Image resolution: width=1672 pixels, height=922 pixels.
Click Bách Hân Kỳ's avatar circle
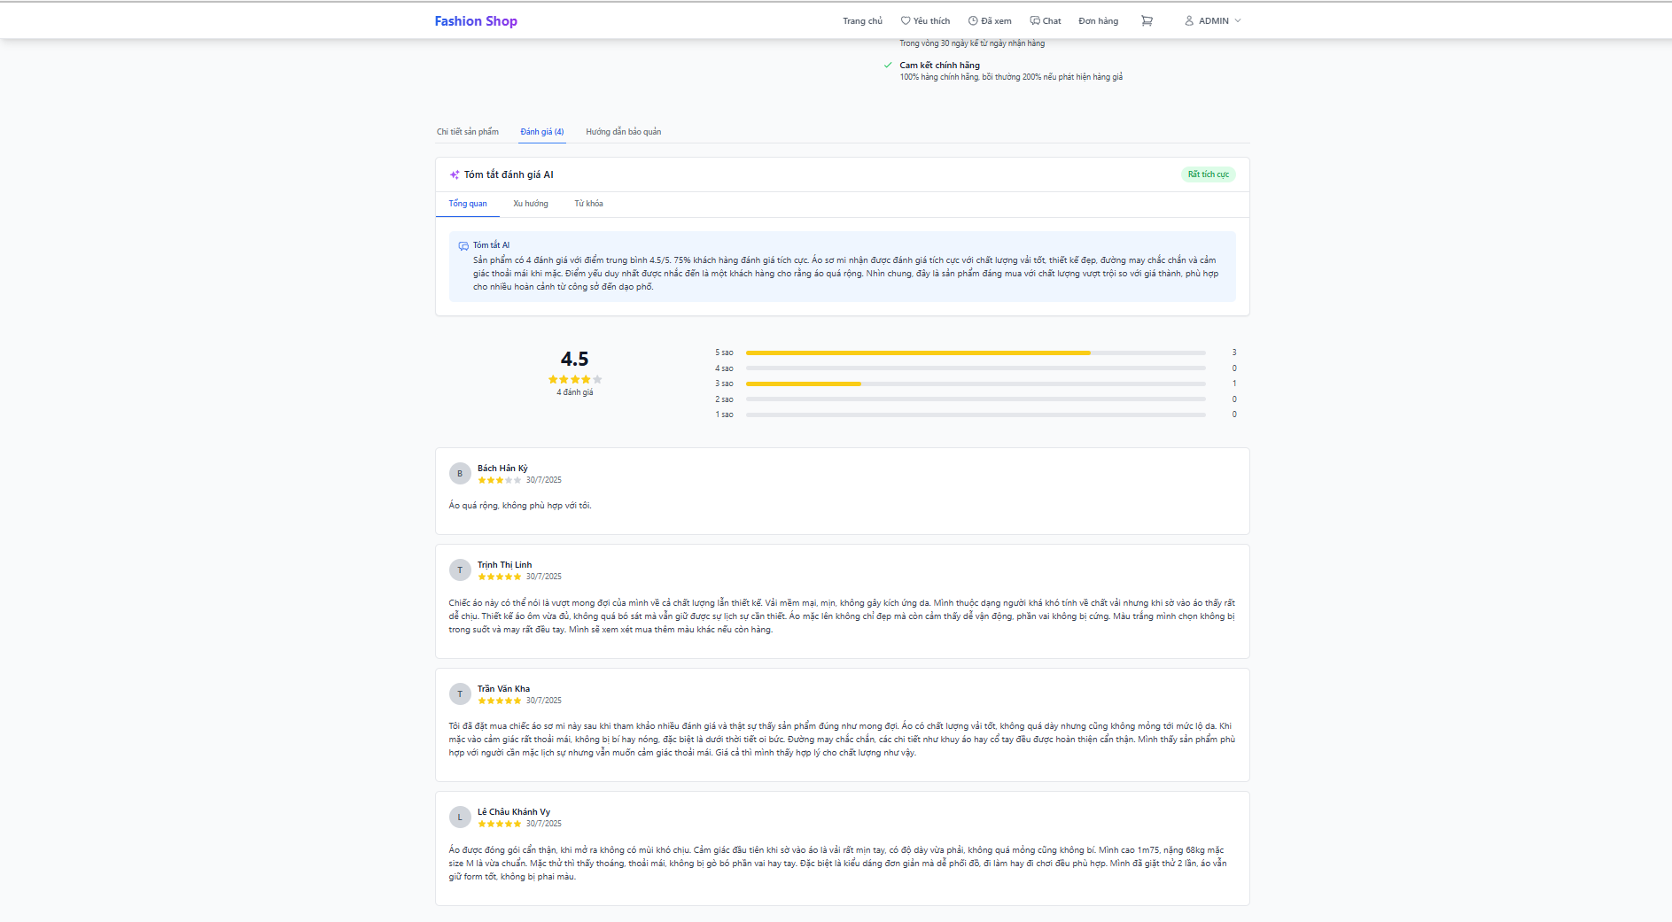coord(460,473)
